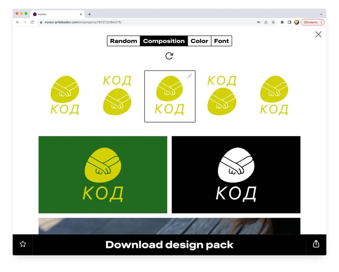
Task: Click Download design pack button
Action: [169, 245]
